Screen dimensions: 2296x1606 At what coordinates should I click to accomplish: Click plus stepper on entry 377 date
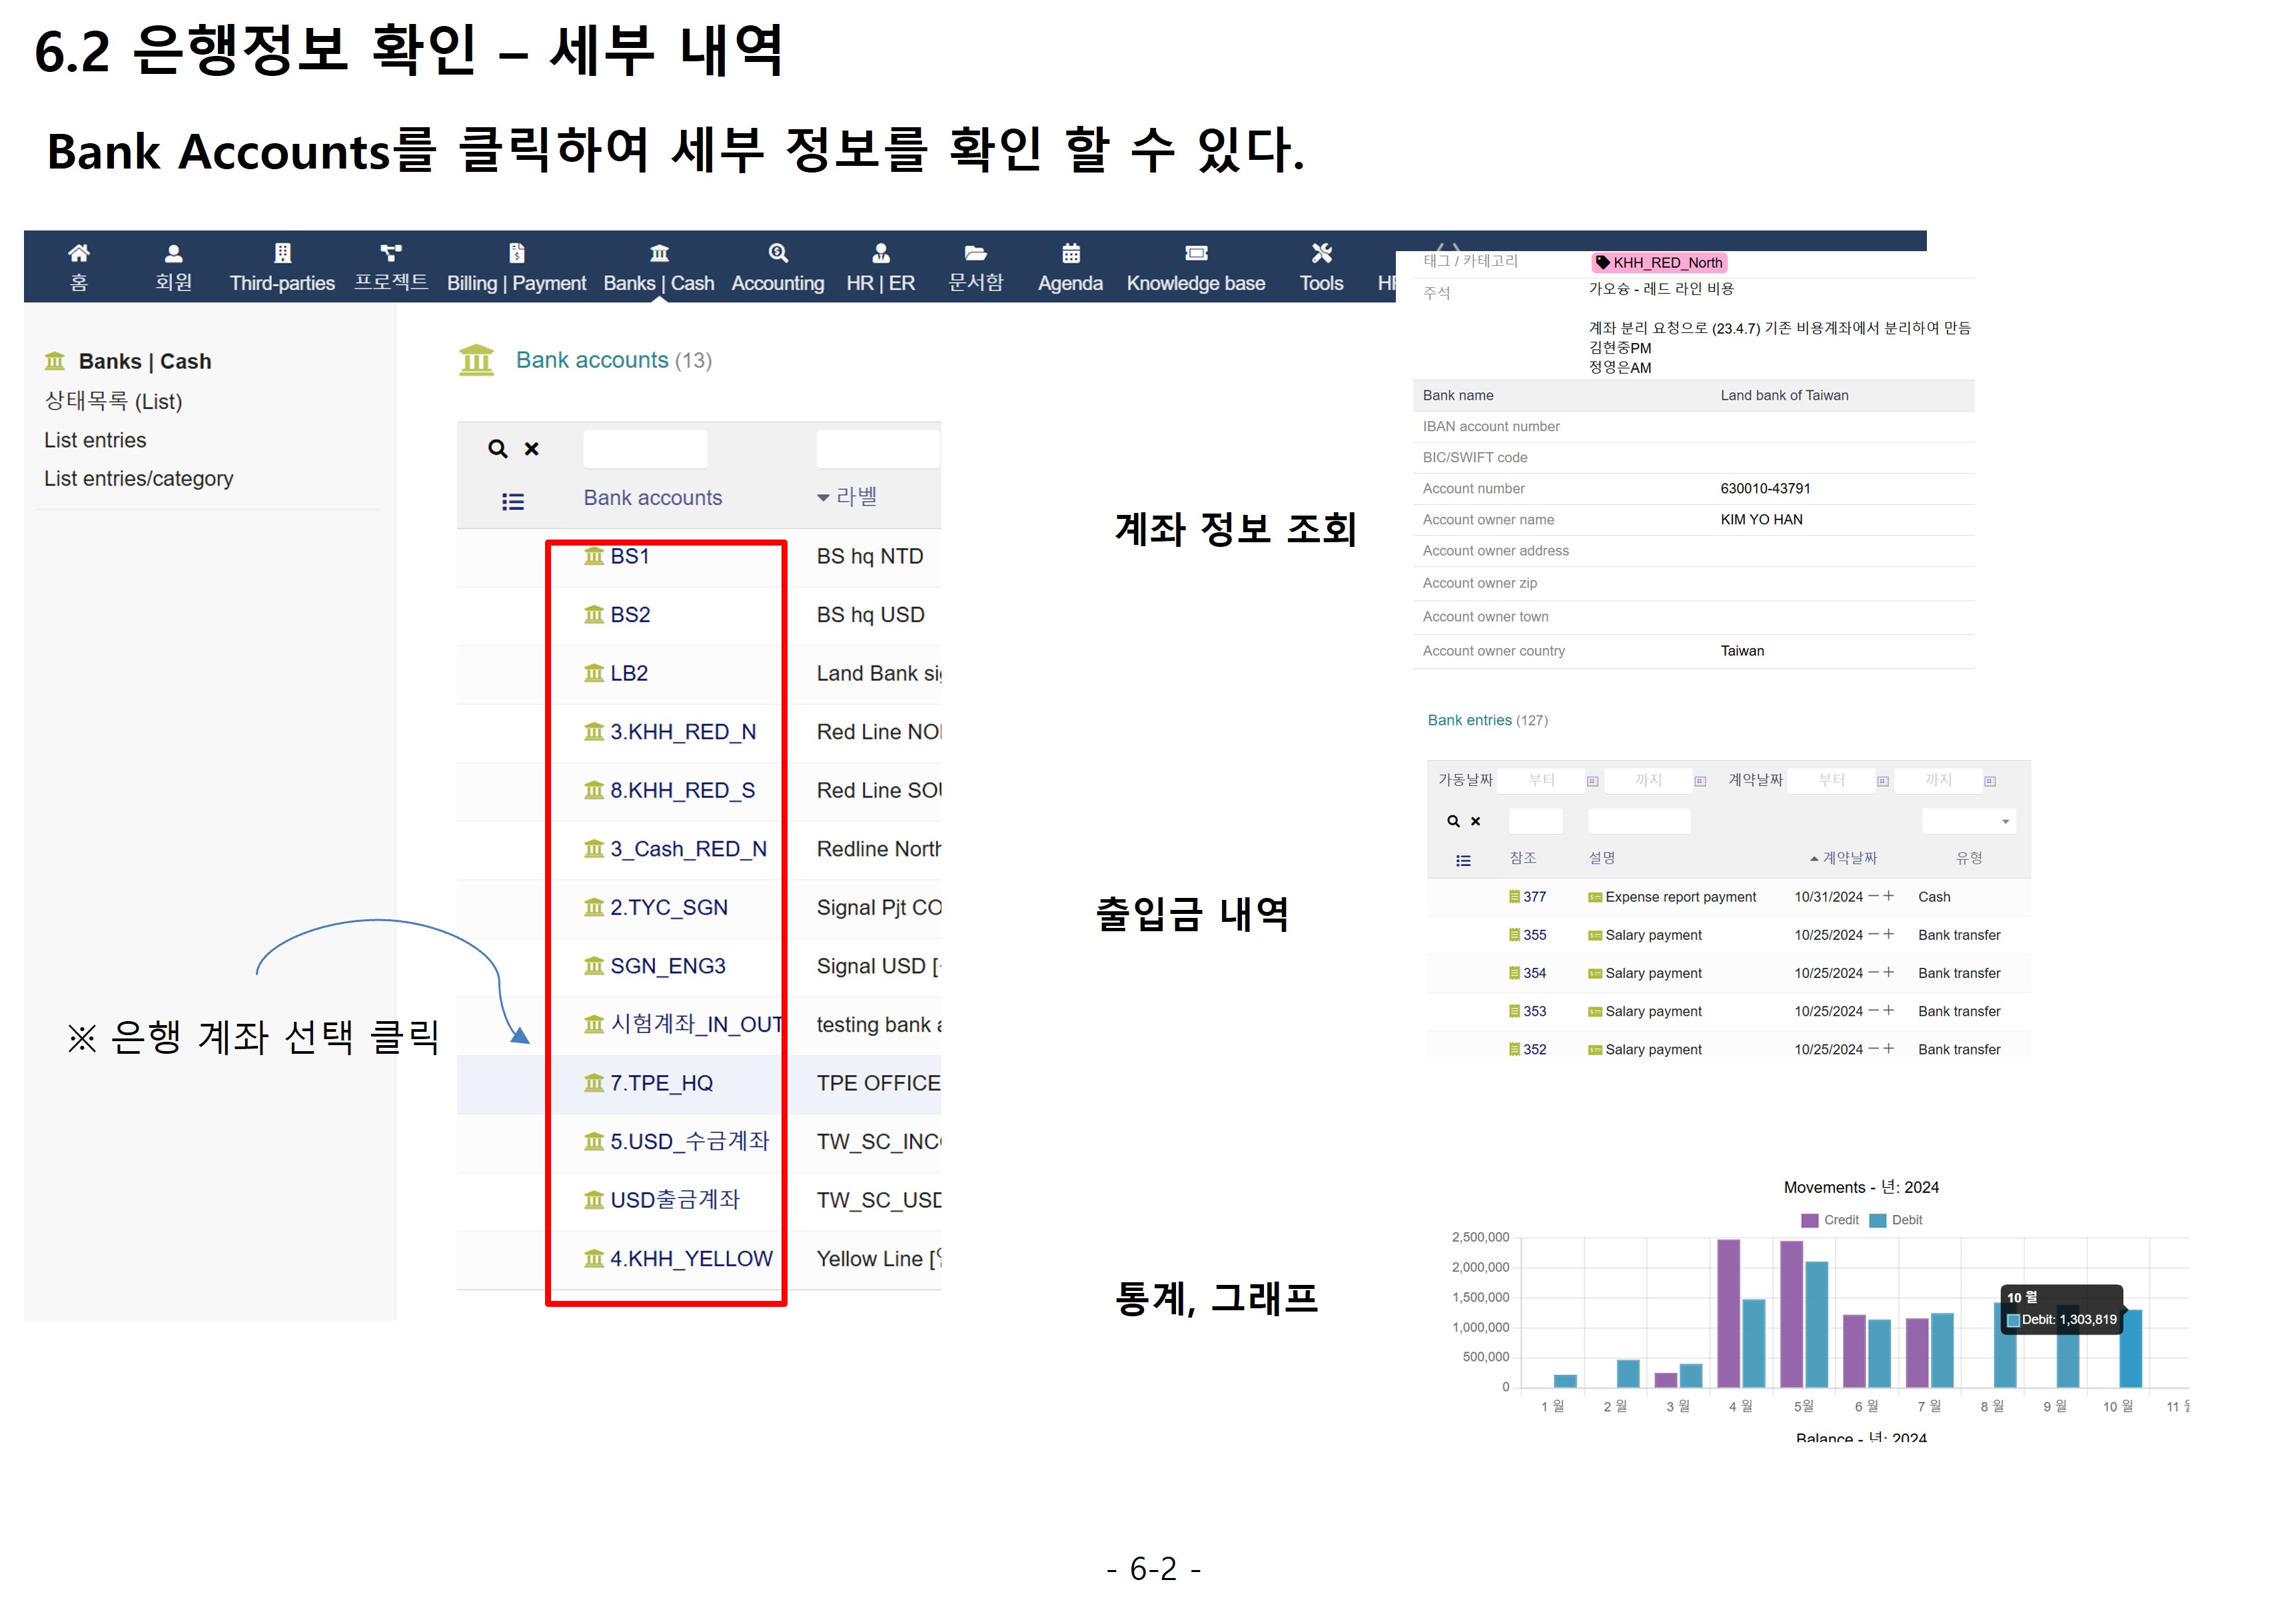(x=1888, y=896)
